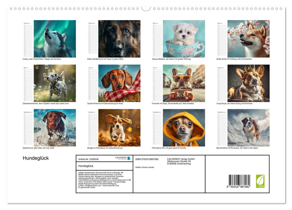Click the Chihuahua in yellow hoodie image
The height and width of the screenshot is (210, 292).
point(184,128)
